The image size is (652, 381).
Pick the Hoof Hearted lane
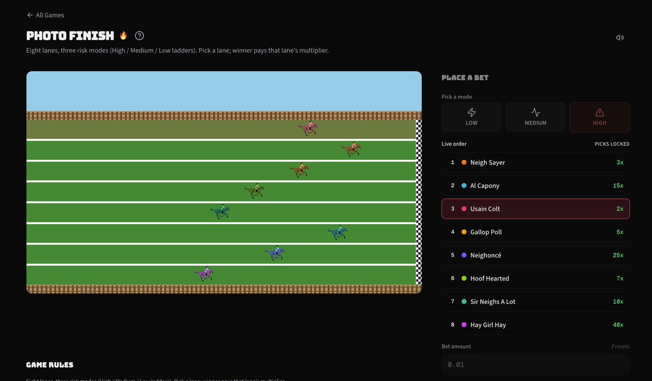tap(536, 278)
